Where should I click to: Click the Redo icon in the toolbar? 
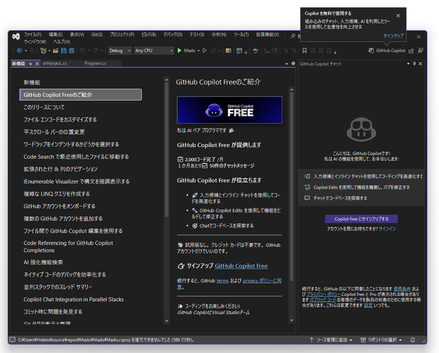(96, 51)
